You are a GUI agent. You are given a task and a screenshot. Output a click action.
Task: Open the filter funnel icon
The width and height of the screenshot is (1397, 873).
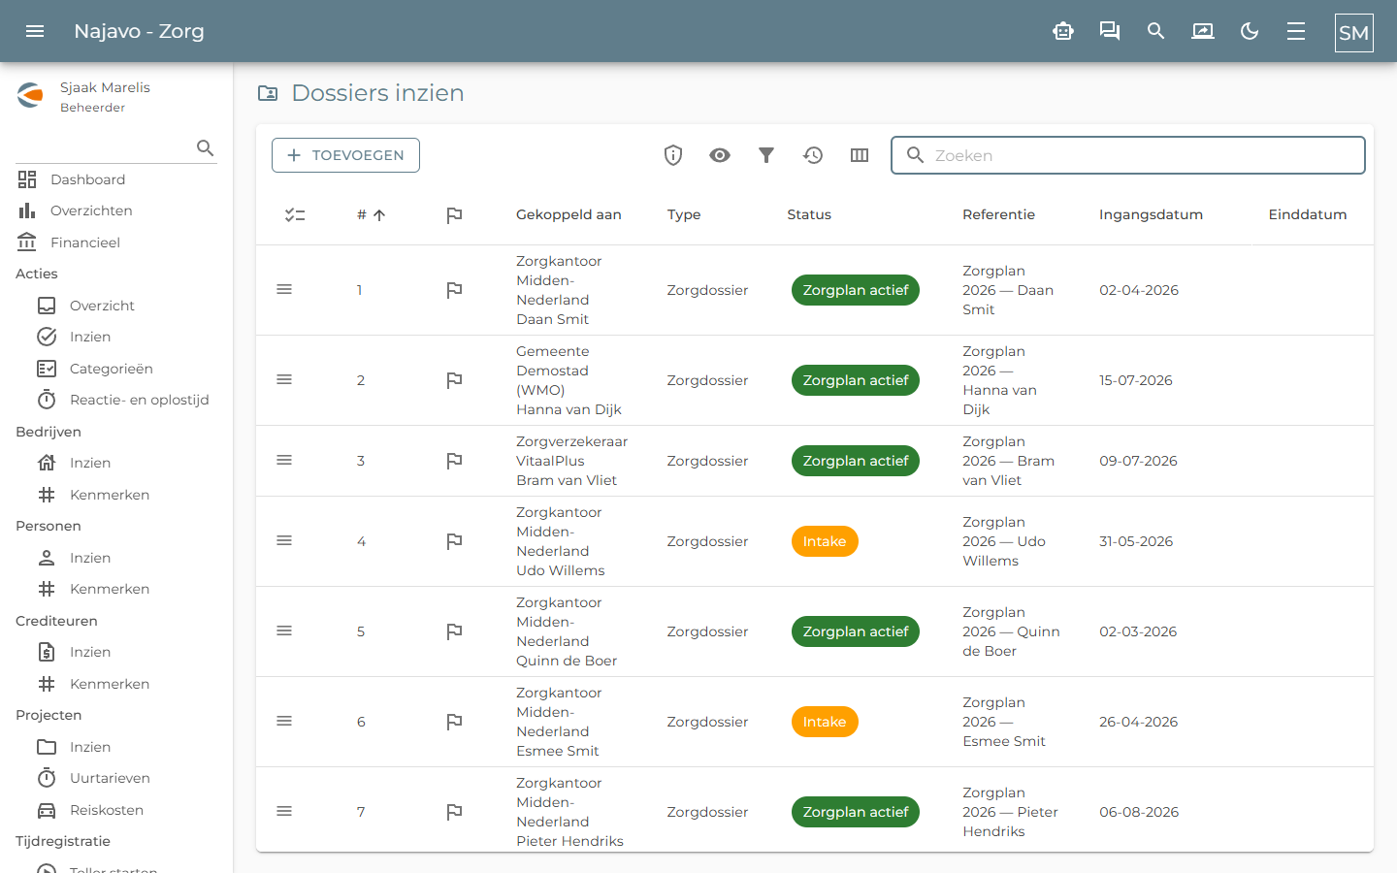pyautogui.click(x=766, y=155)
